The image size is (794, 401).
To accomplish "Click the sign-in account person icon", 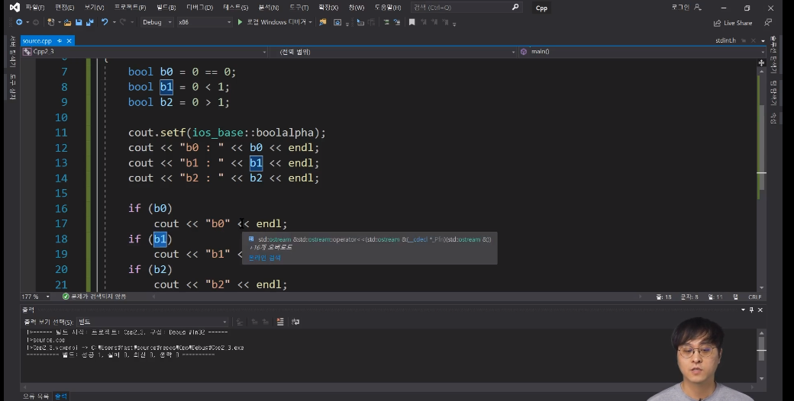I will coord(698,7).
